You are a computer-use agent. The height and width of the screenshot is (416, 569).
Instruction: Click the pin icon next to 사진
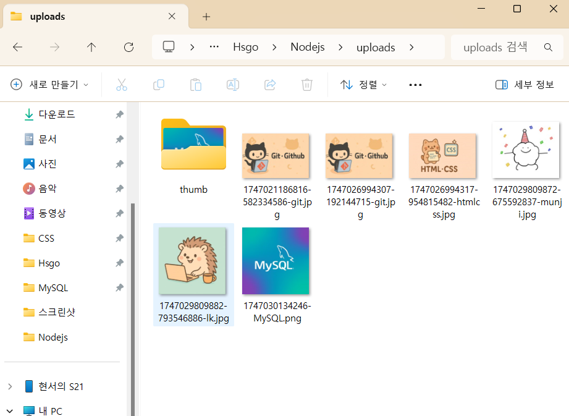click(119, 164)
